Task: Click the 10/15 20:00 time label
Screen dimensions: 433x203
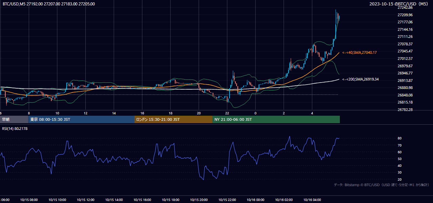Action: coord(199,200)
